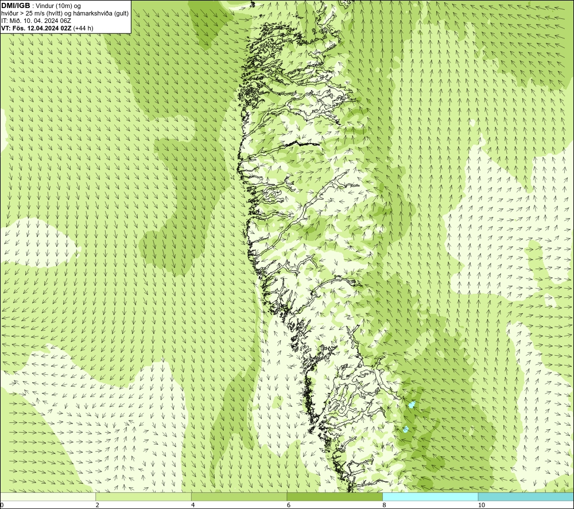574x509 pixels.
Task: Click the 'hviður > 25 m/s' legend line
Action: click(x=65, y=14)
